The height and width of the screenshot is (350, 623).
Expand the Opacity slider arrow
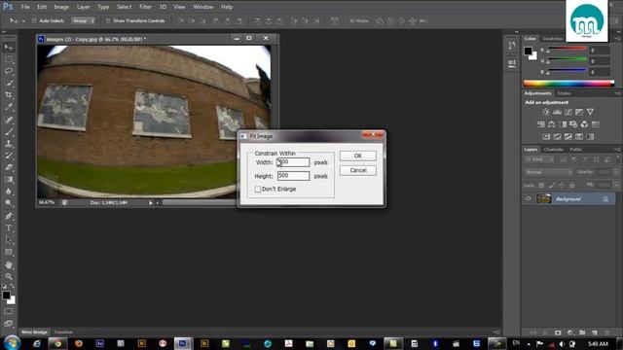coord(616,172)
